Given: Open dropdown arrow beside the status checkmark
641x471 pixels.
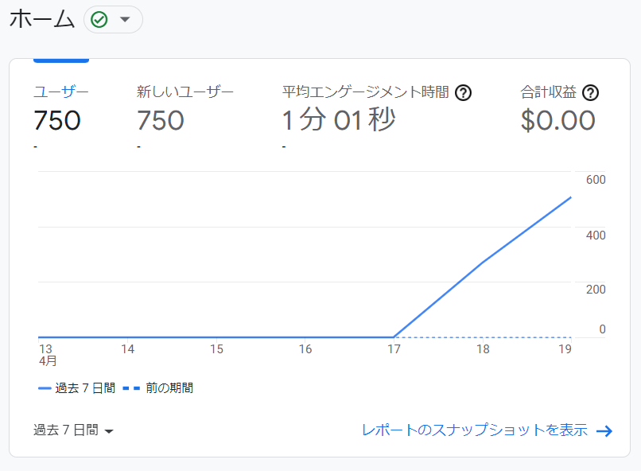Looking at the screenshot, I should (x=125, y=19).
